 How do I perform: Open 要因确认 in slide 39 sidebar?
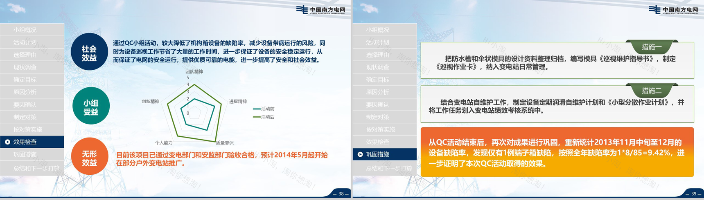point(385,104)
